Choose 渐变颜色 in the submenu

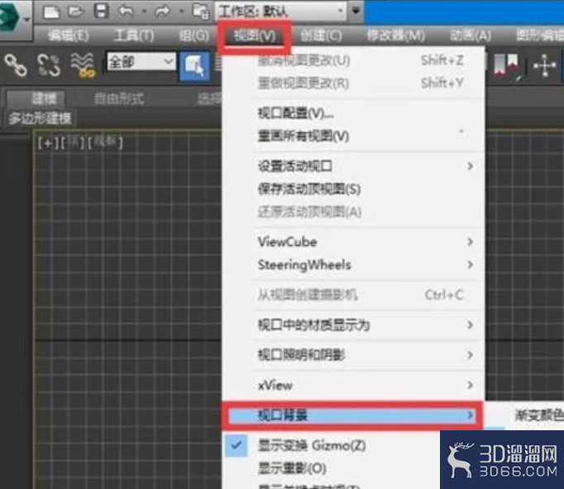pos(539,415)
